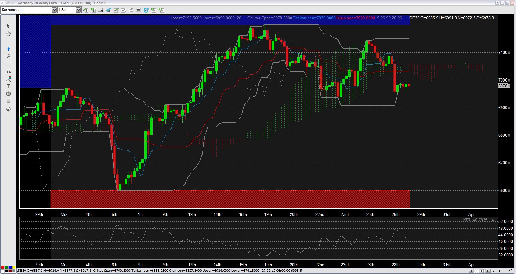516x274 pixels.
Task: Pick the magnifier zoom tool
Action: (8, 56)
